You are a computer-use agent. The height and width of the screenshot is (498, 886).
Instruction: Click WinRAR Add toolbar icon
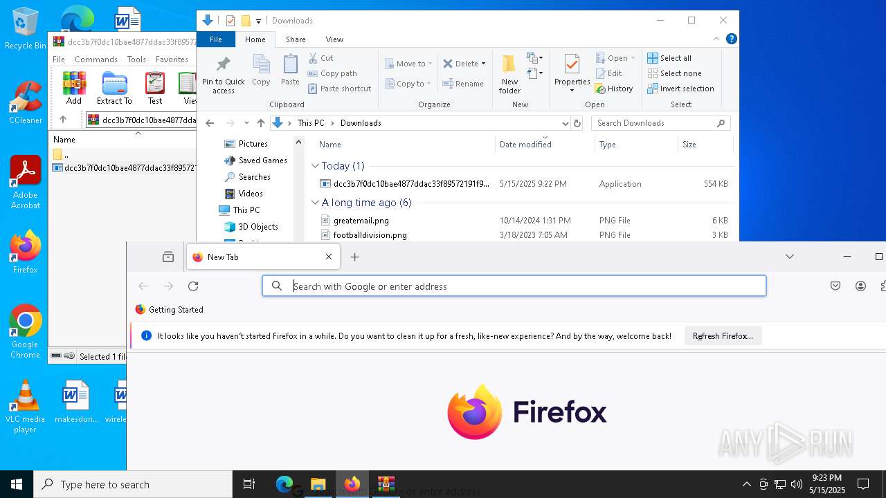coord(74,88)
